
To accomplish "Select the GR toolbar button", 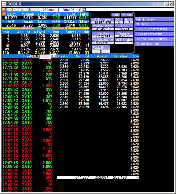I will 32,10.
